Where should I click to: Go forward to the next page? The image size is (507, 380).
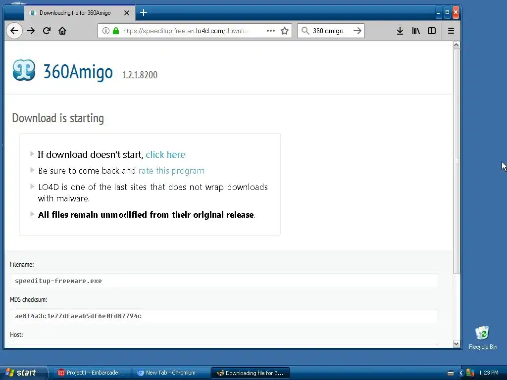click(31, 31)
